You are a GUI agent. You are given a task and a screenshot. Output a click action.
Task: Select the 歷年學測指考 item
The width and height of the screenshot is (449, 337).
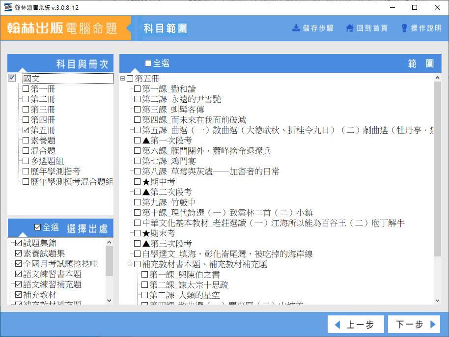(x=55, y=171)
